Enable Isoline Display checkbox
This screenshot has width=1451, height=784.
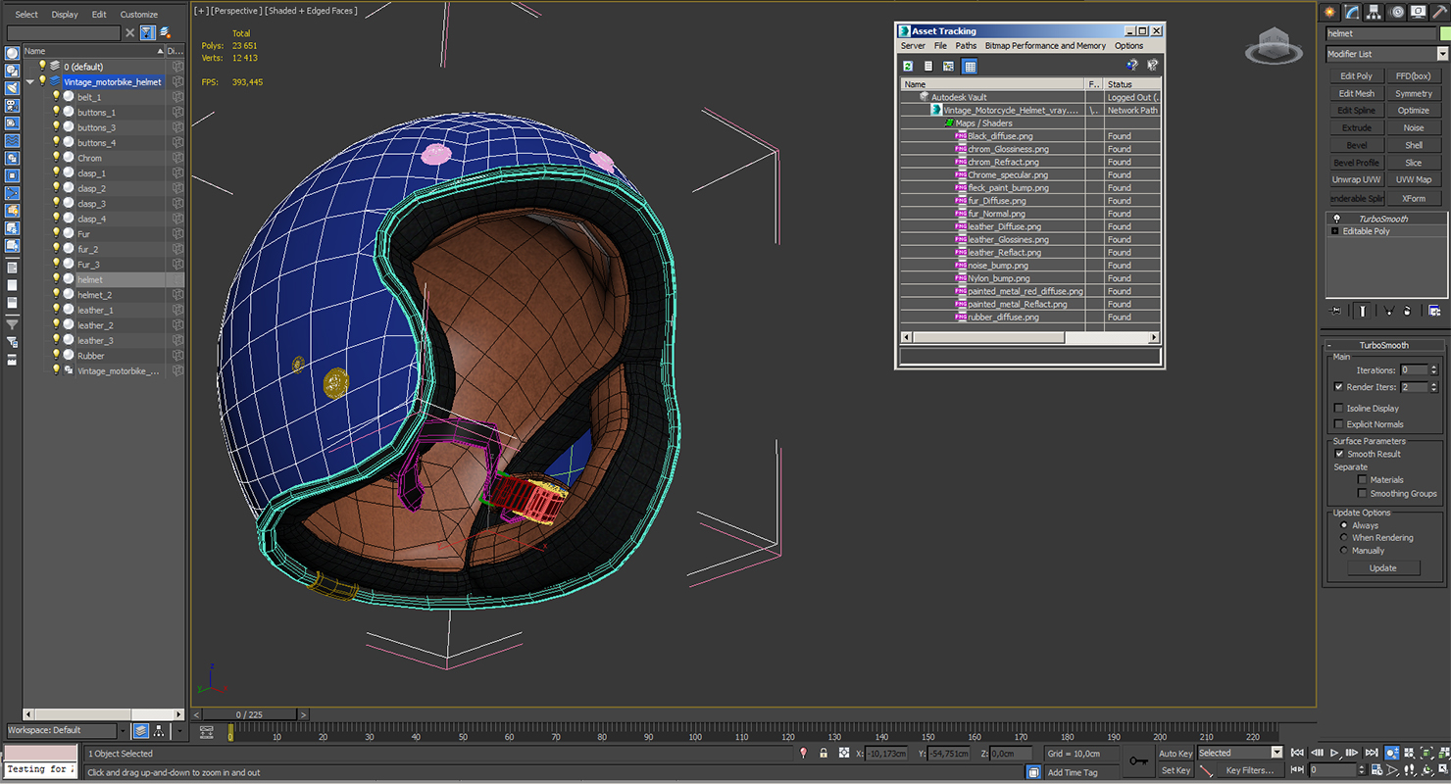(x=1338, y=409)
